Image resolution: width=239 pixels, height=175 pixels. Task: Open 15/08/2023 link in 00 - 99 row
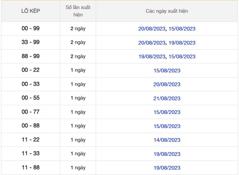click(182, 29)
